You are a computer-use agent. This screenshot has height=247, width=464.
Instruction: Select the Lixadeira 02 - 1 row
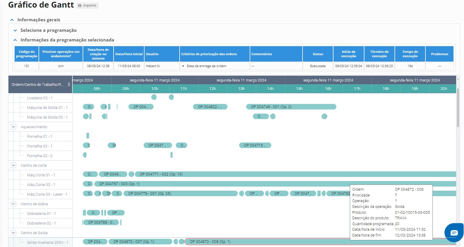point(40,98)
